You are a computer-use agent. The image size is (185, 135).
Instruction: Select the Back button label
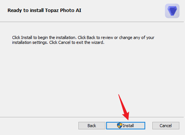click(92, 126)
